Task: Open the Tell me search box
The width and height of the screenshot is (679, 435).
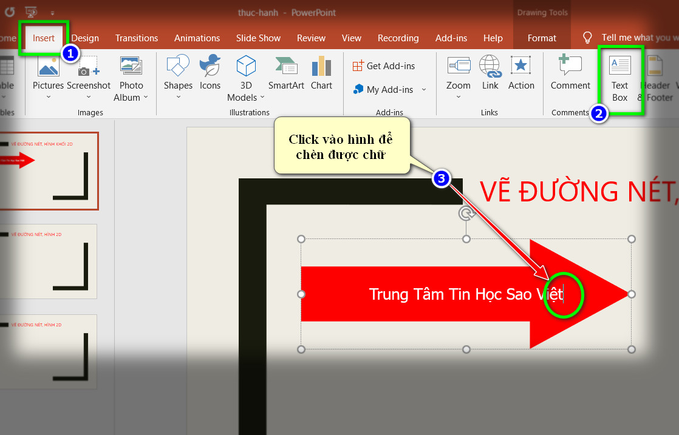Action: [633, 38]
